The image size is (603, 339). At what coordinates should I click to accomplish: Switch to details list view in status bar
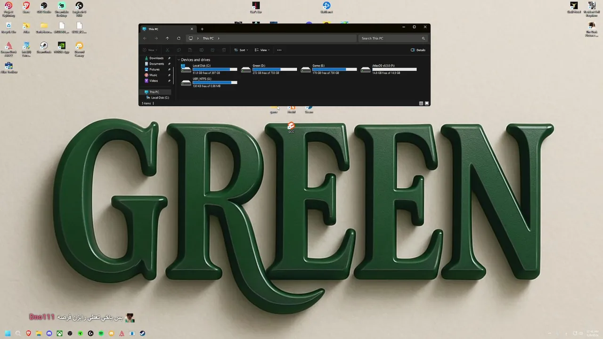point(421,103)
